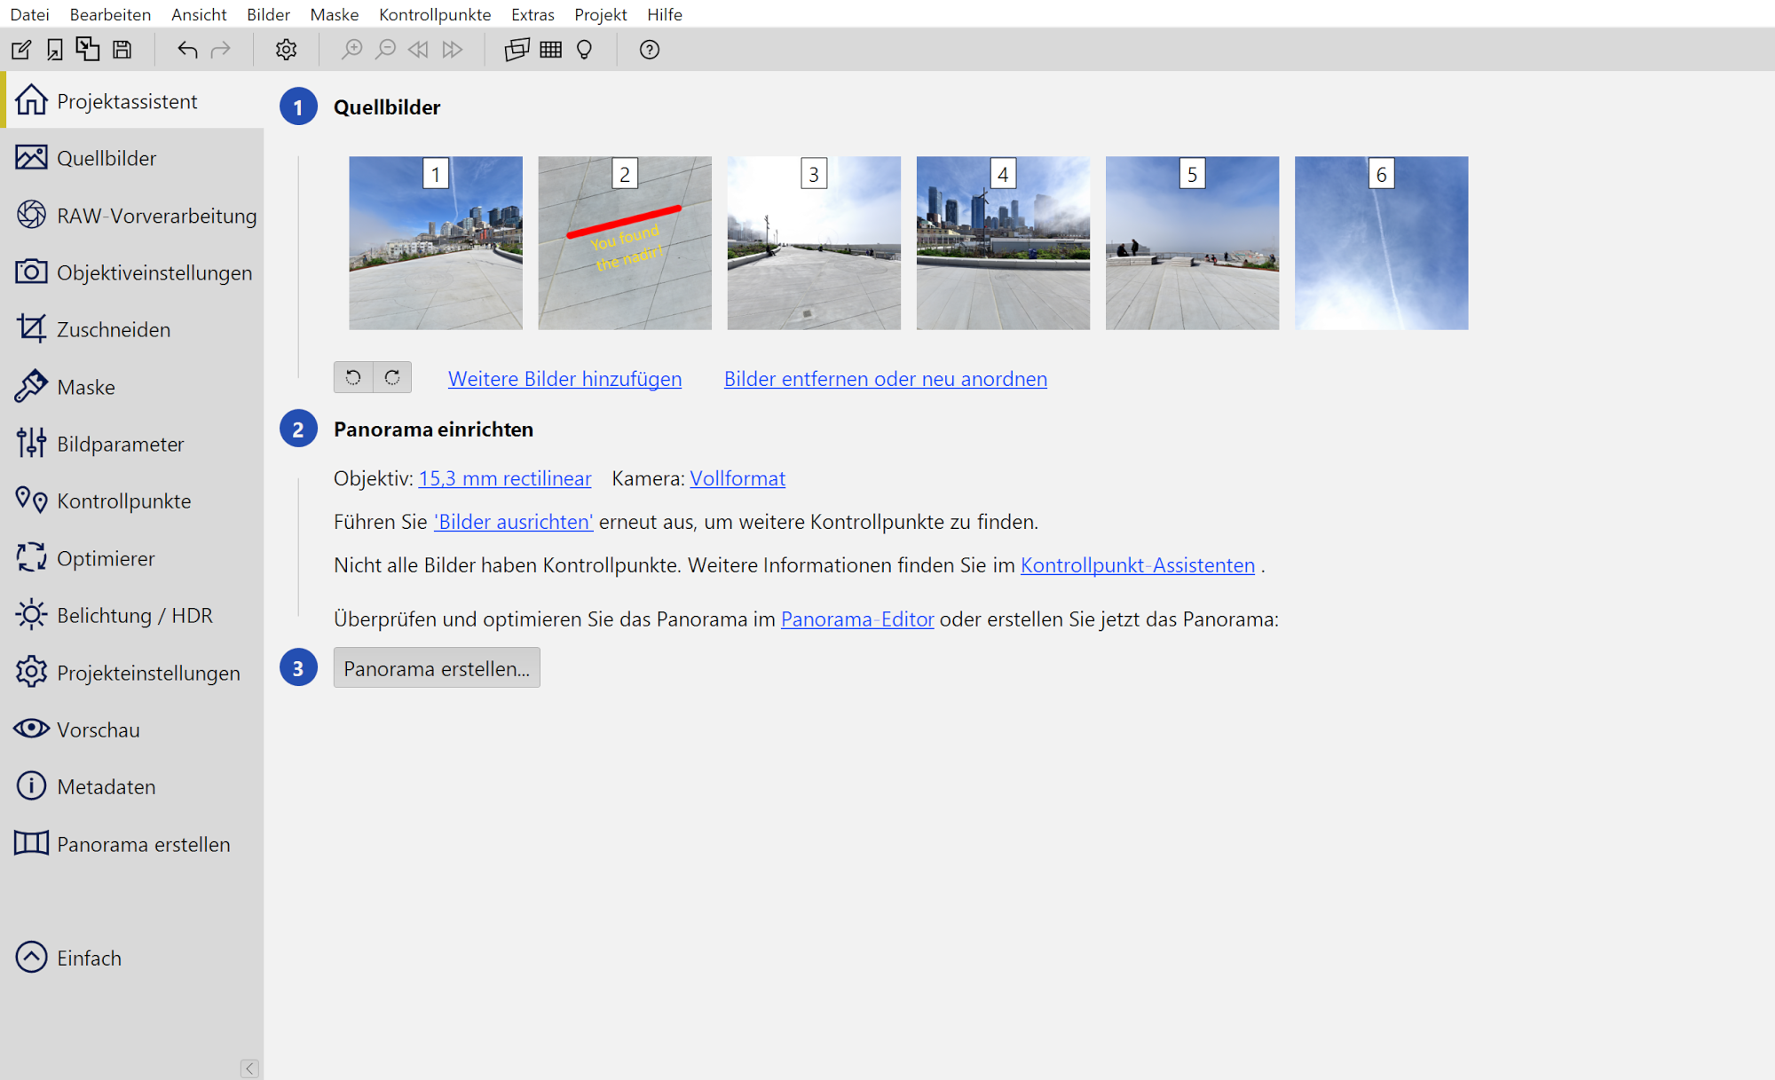Screen dimensions: 1775x1080
Task: Click the '15,3 mm rectilinear' lens link
Action: (505, 478)
